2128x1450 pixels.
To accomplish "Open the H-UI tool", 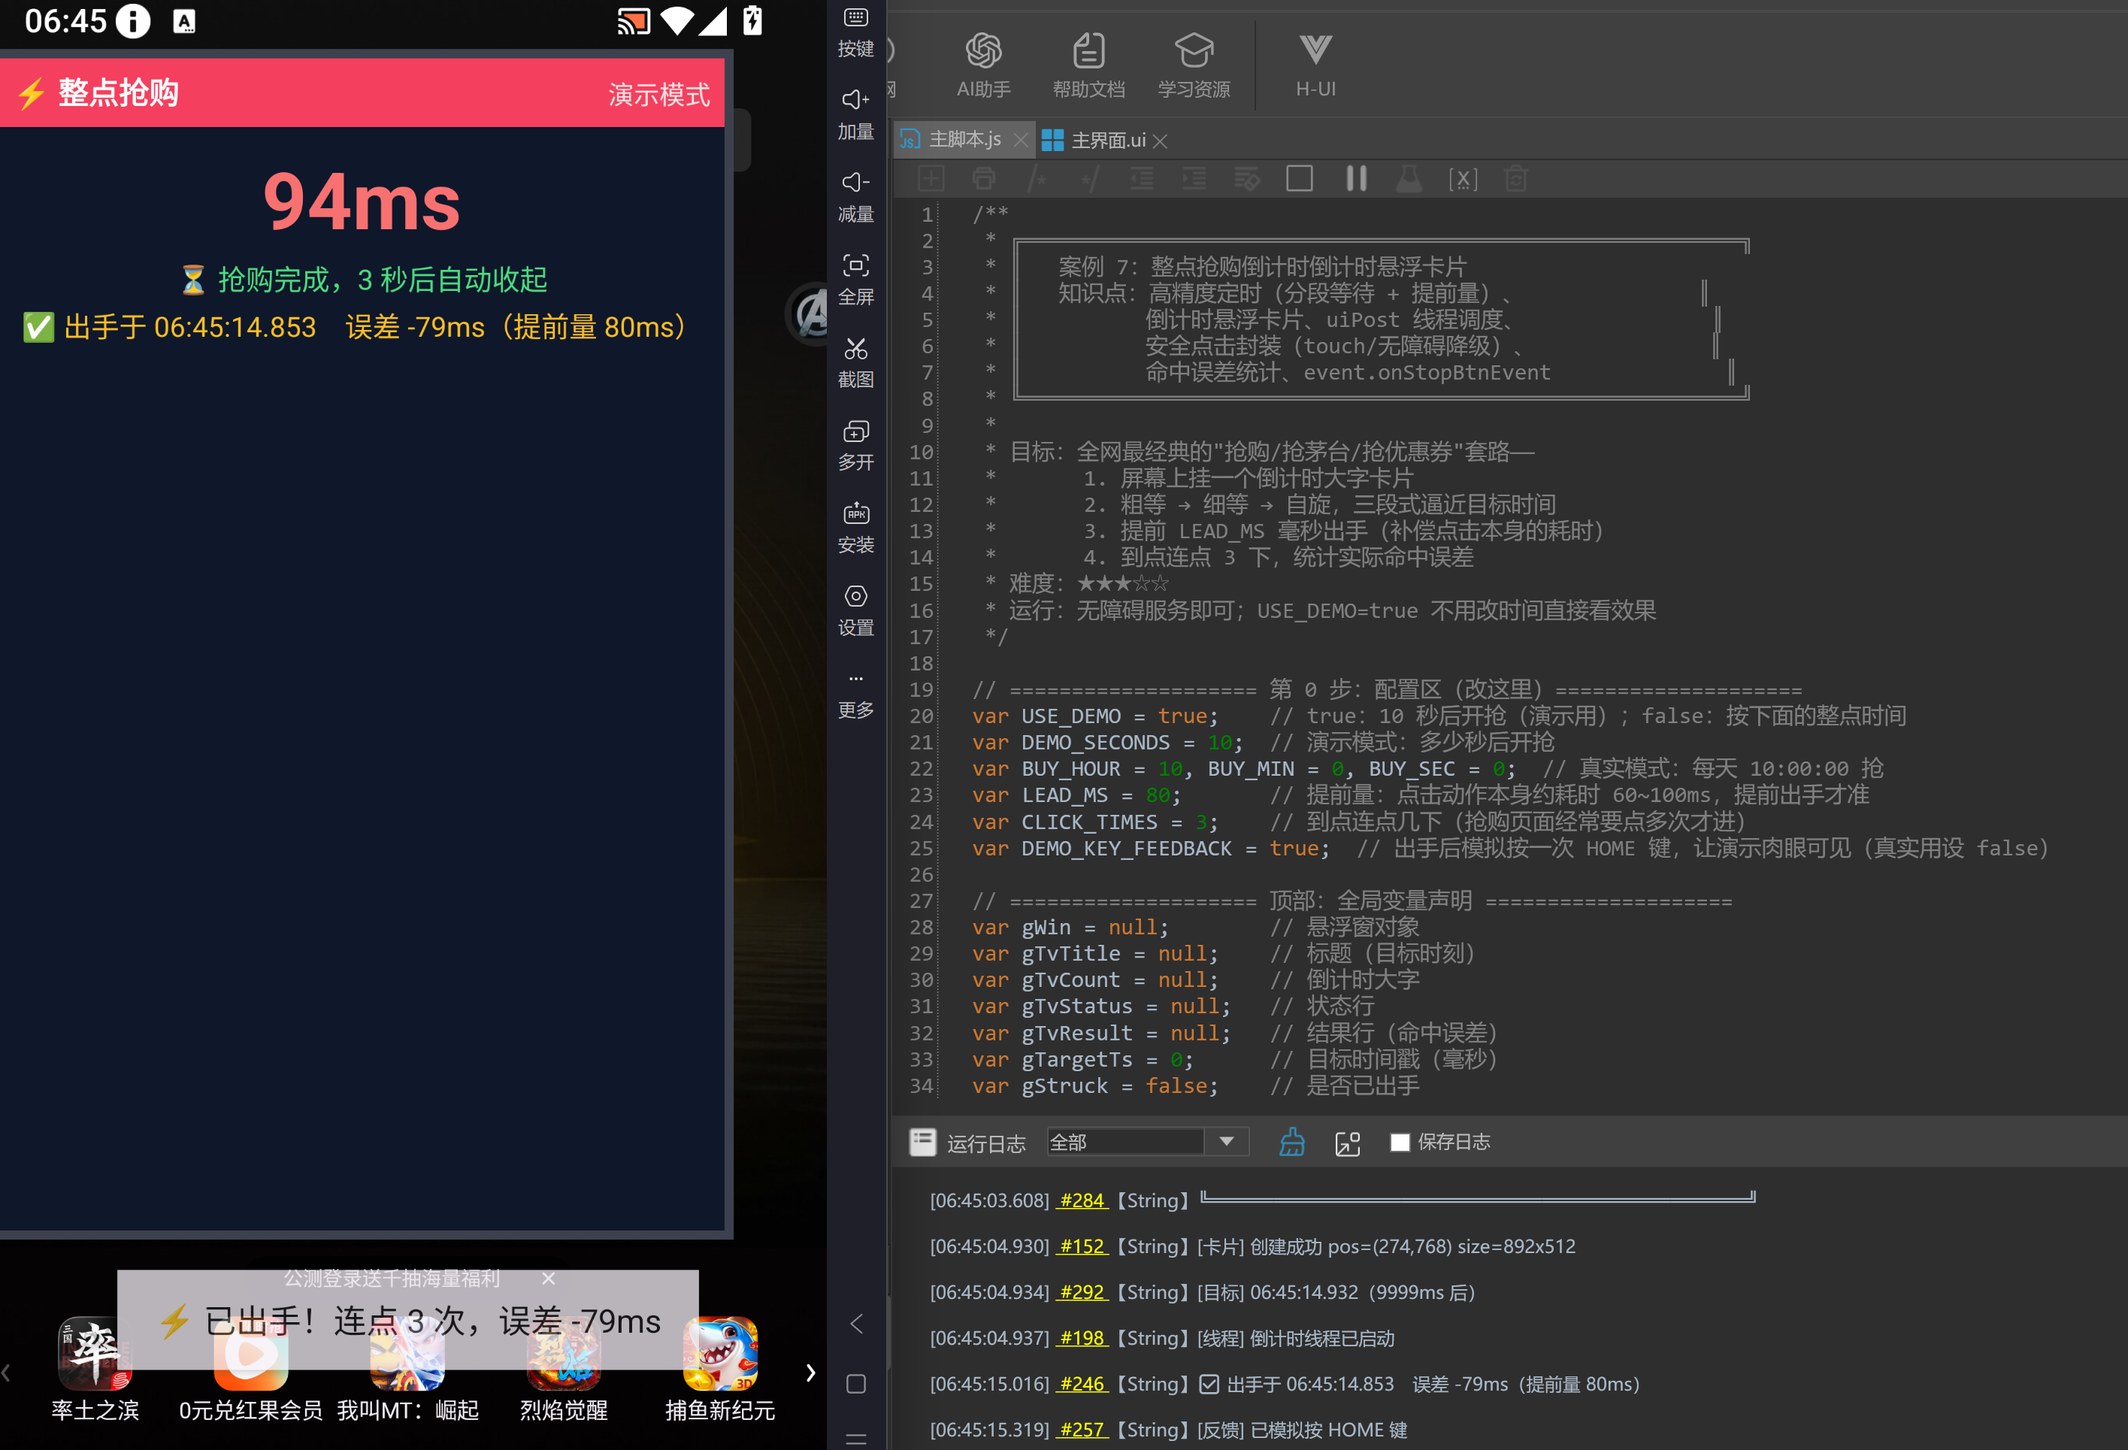I will tap(1315, 64).
